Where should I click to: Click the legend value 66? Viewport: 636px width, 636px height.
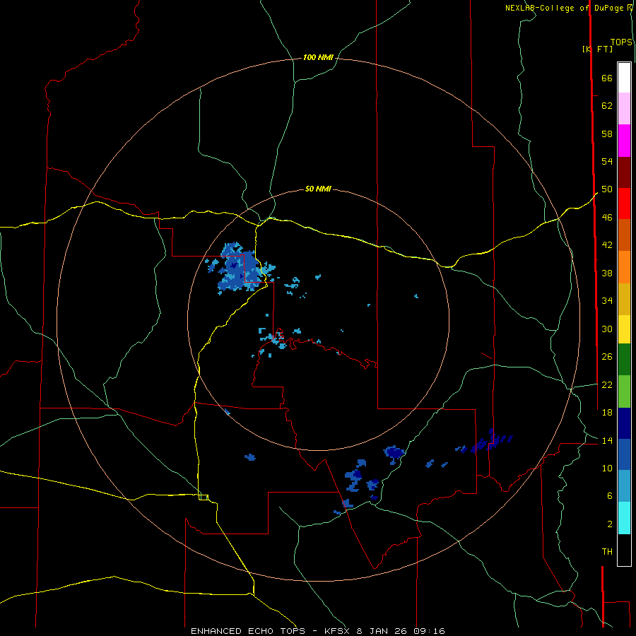[x=607, y=78]
